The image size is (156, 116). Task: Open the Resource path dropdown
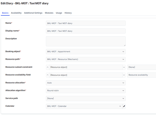pyautogui.click(x=86, y=59)
